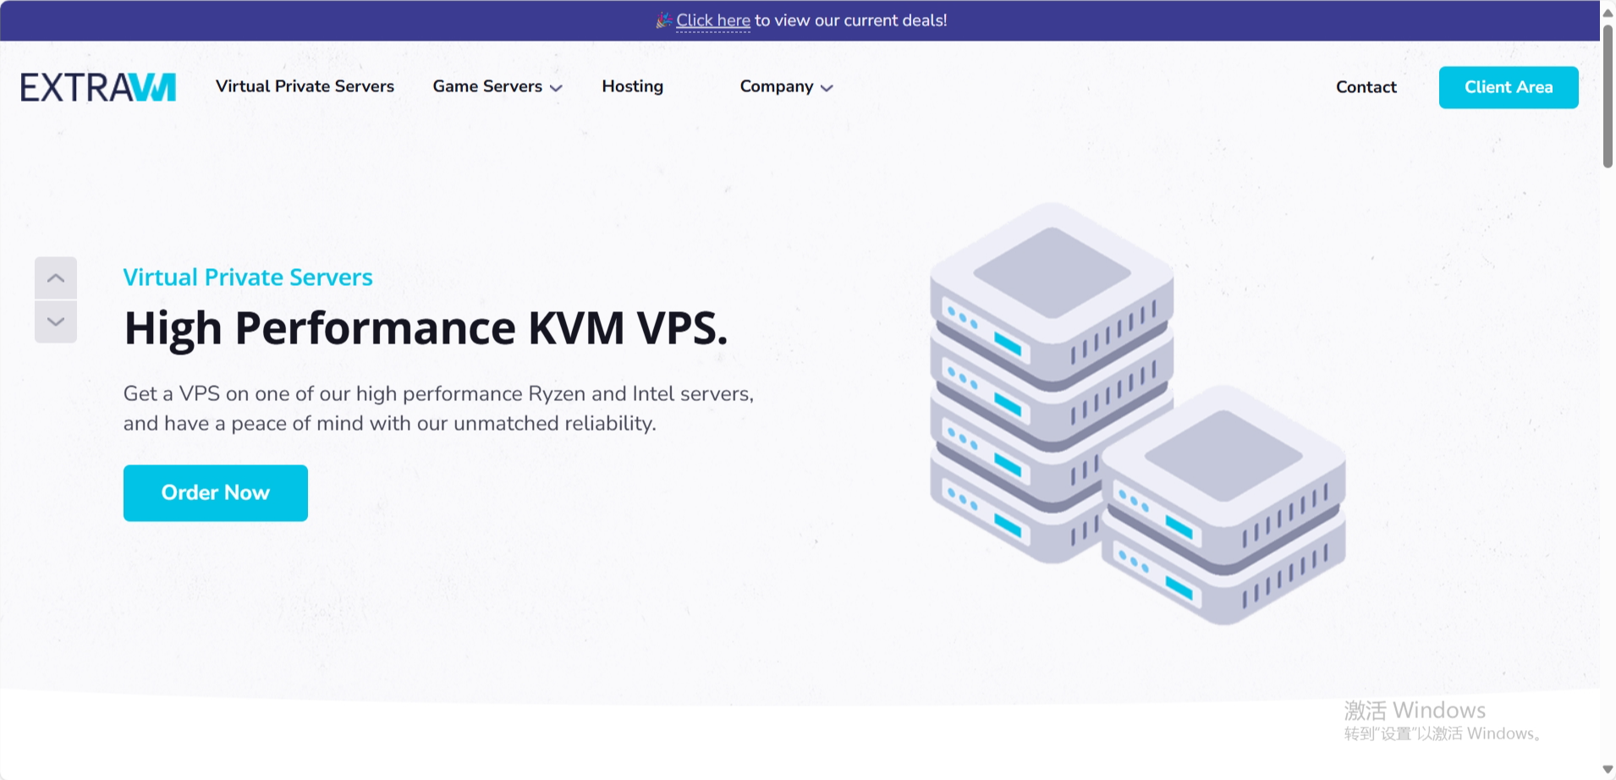Viewport: 1616px width, 780px height.
Task: Click the blue Virtual Private Servers heading
Action: [248, 277]
